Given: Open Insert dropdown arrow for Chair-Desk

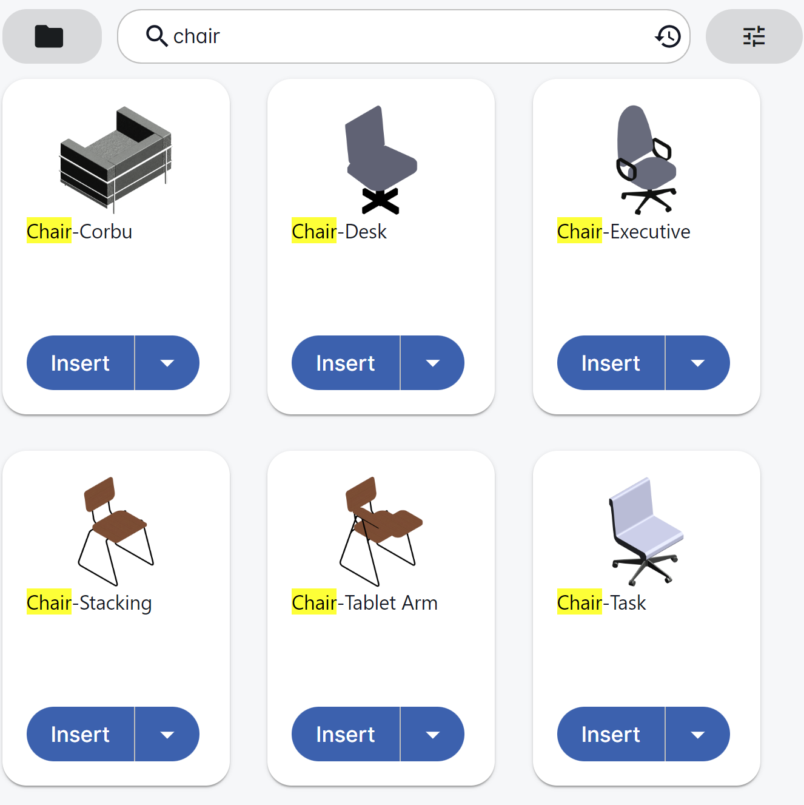Looking at the screenshot, I should pos(432,363).
